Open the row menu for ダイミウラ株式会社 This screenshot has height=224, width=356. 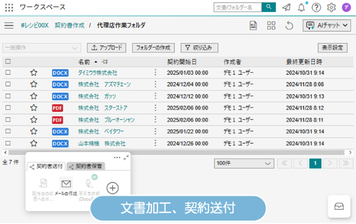point(155,73)
